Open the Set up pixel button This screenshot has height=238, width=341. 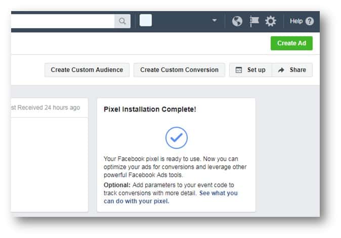click(251, 70)
